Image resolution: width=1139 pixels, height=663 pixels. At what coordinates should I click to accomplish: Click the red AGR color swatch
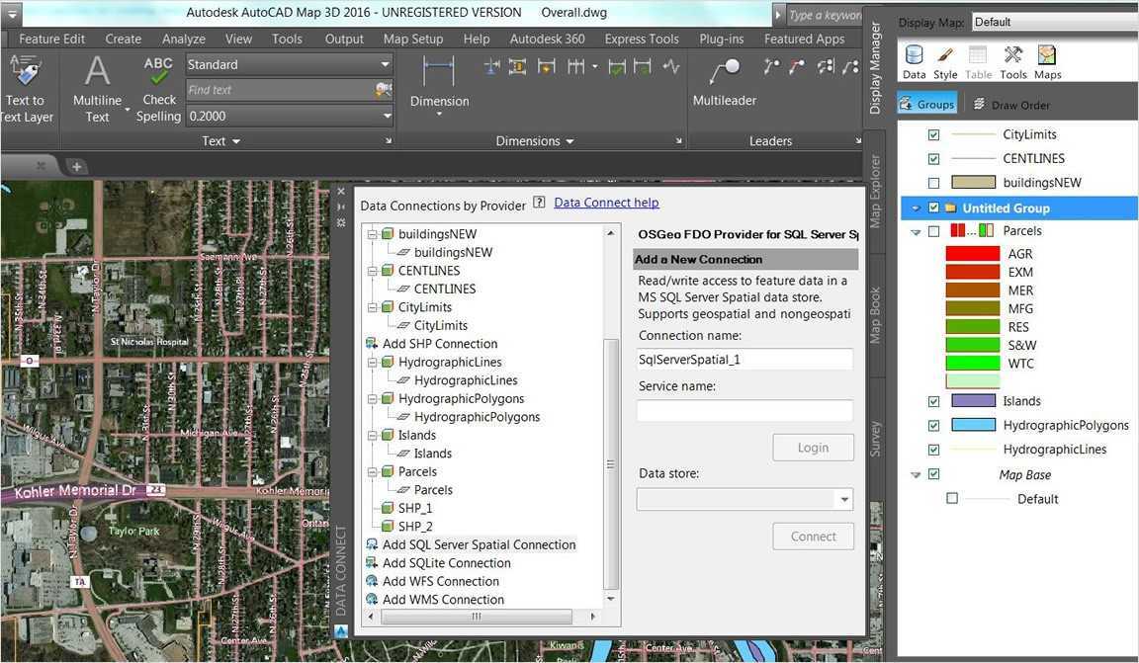(973, 253)
